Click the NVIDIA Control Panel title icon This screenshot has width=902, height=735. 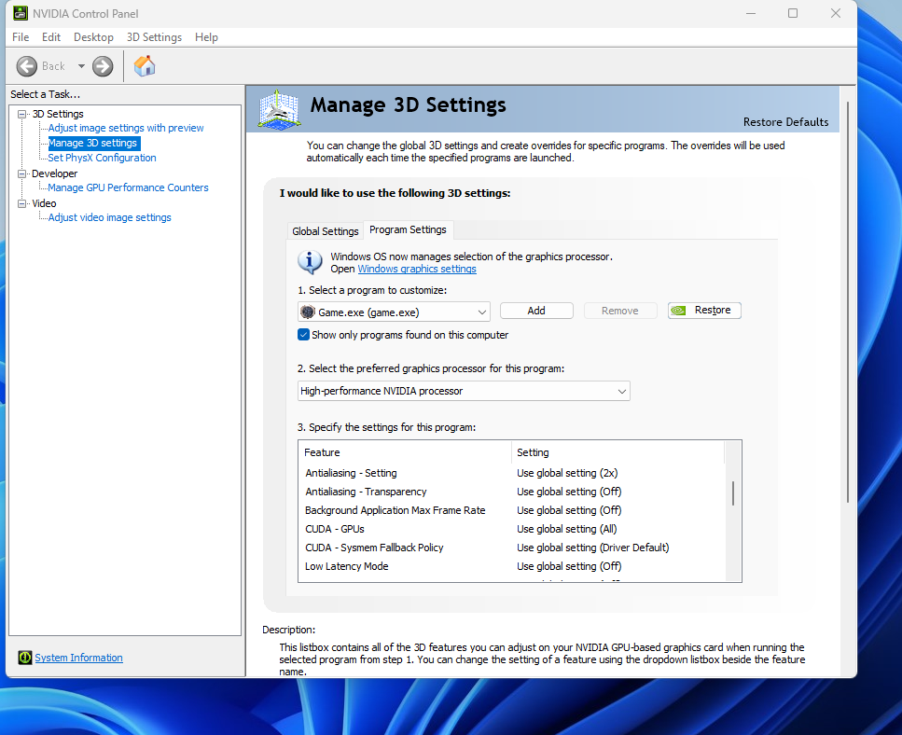[21, 13]
